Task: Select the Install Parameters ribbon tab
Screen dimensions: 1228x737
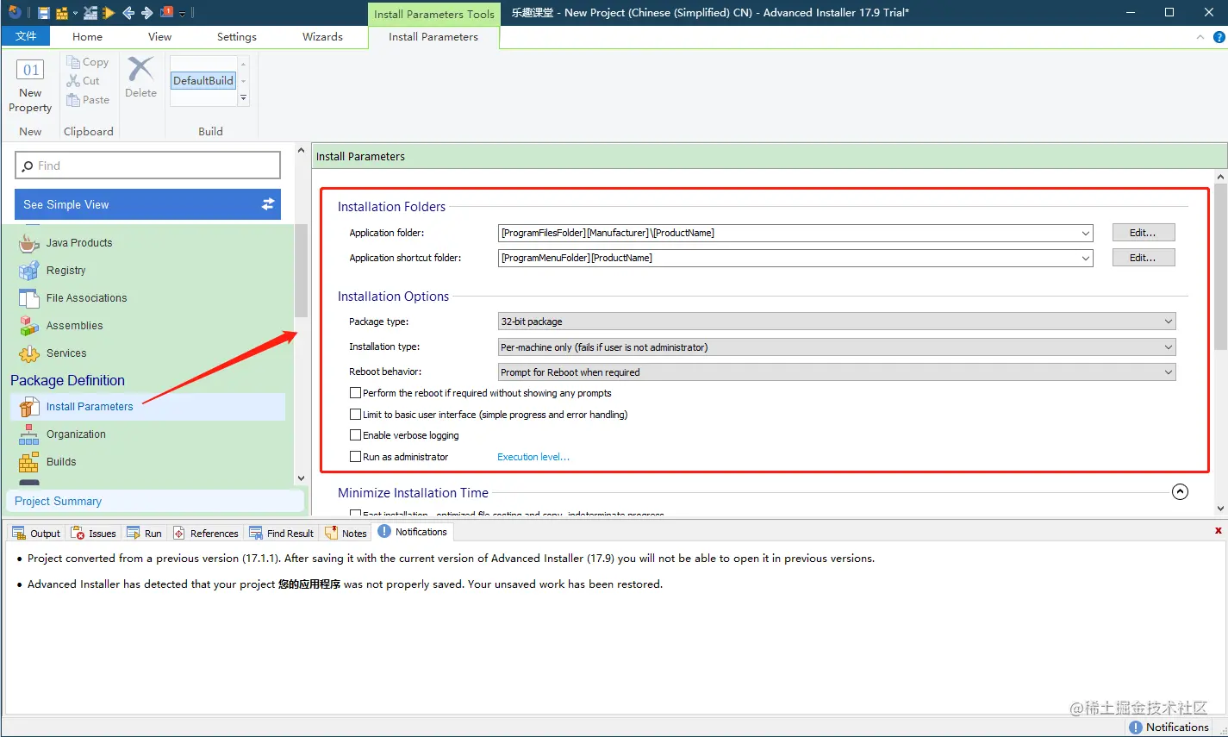Action: pos(433,37)
